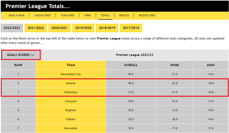Open the League Stats tab
Screen dimensions: 229x133
point(43,15)
